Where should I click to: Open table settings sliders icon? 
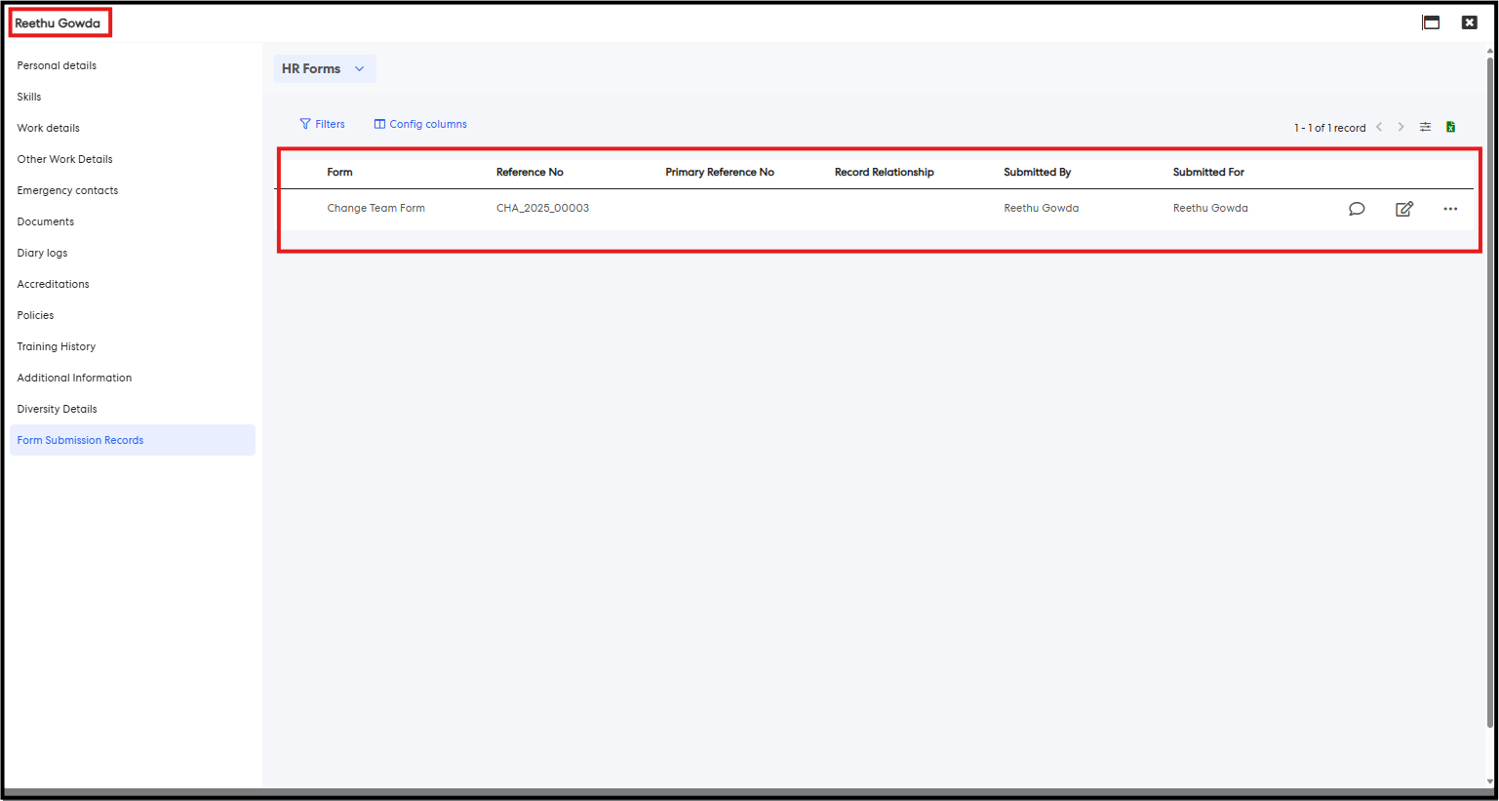[1425, 127]
